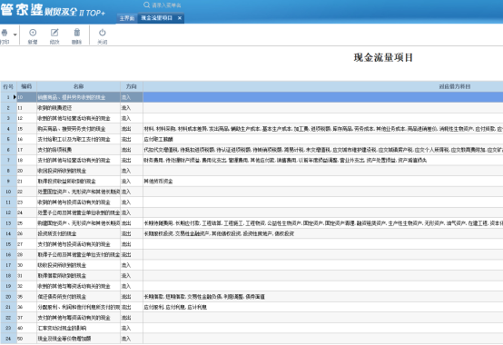
Task: Open the print options dropdown arrow
Action: tap(15, 34)
